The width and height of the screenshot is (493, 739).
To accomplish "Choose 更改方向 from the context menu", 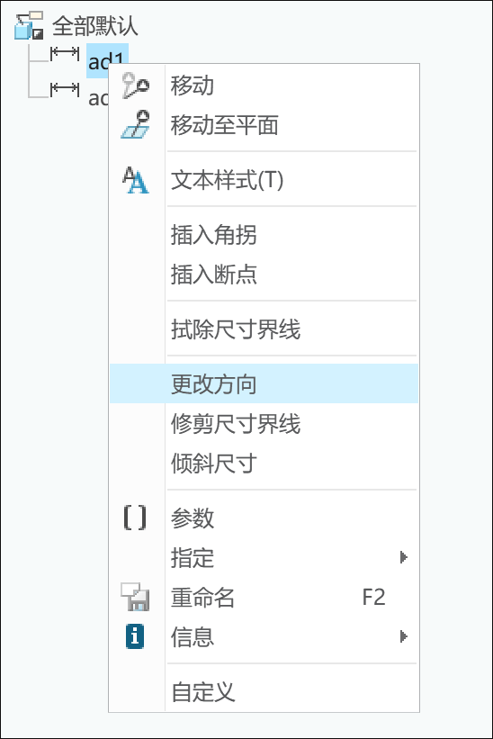I will (x=264, y=383).
